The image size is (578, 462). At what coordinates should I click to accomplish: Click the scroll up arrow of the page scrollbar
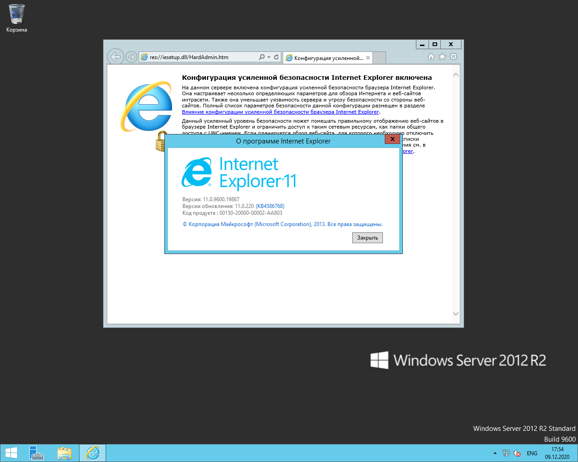pyautogui.click(x=456, y=75)
